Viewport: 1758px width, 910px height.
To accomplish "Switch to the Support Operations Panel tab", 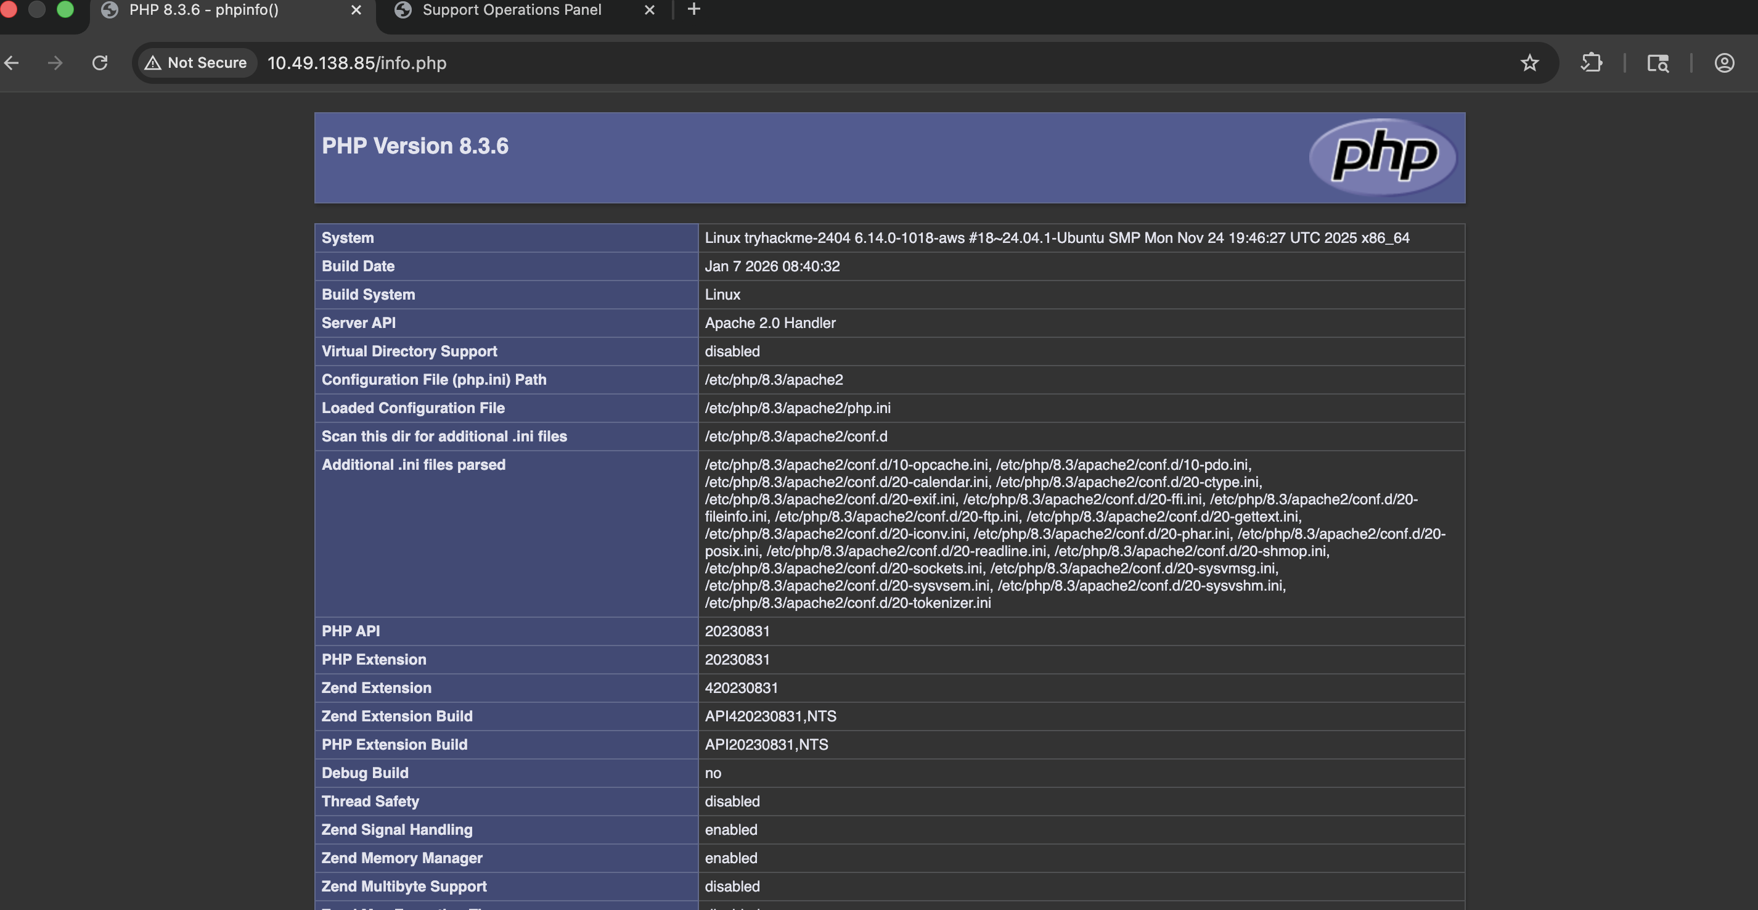I will point(512,10).
